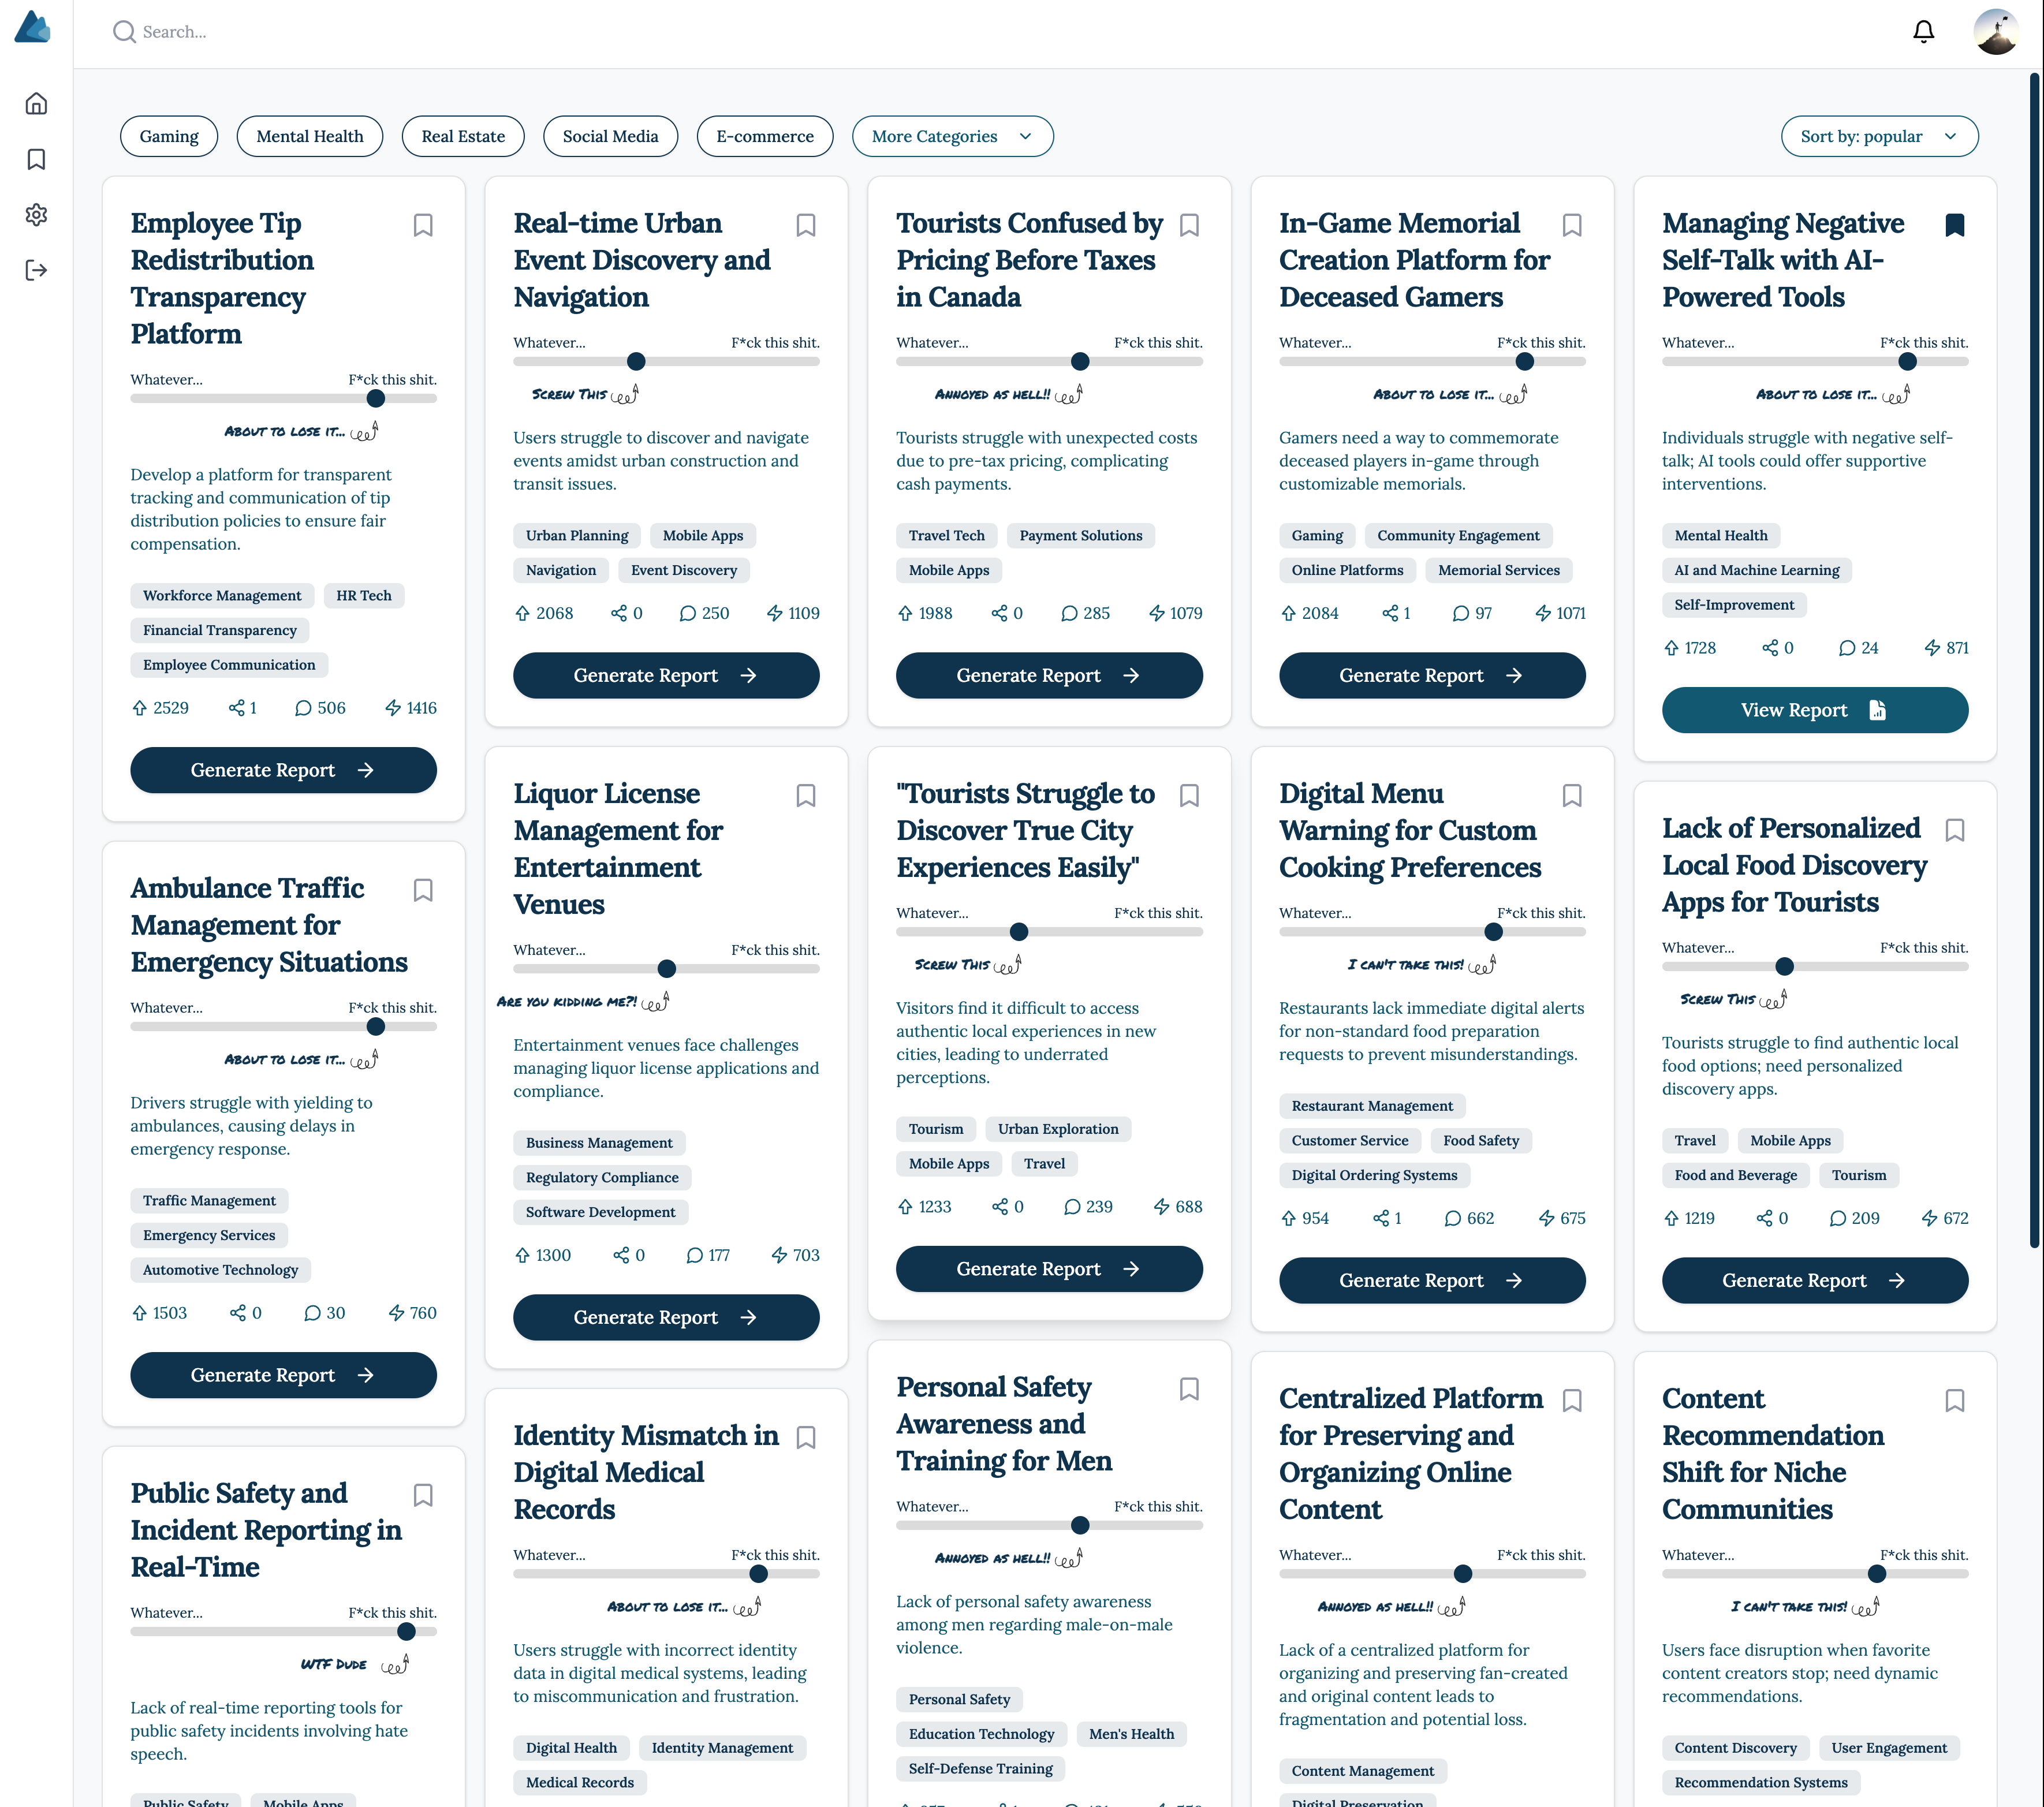Select the Mental Health category filter
Image resolution: width=2044 pixels, height=1807 pixels.
click(x=309, y=136)
